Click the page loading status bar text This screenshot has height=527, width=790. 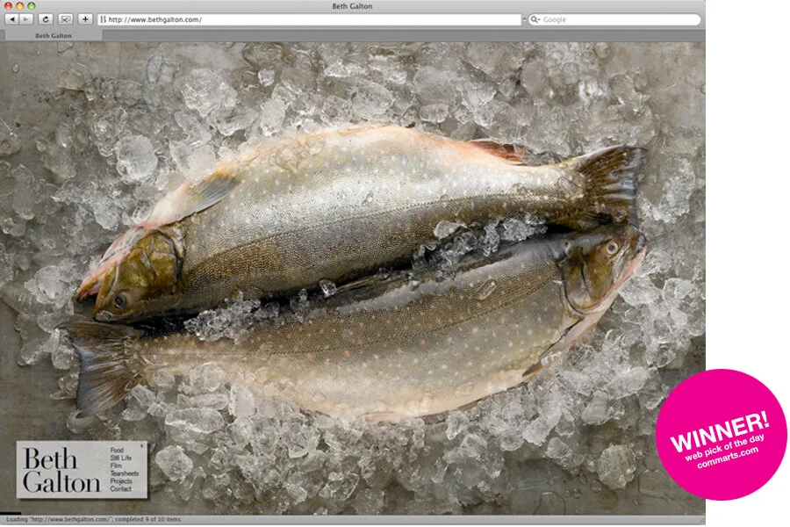click(x=93, y=519)
